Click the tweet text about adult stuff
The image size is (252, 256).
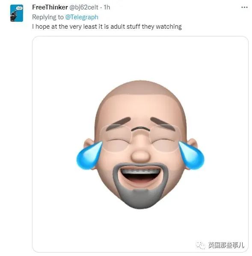[107, 27]
